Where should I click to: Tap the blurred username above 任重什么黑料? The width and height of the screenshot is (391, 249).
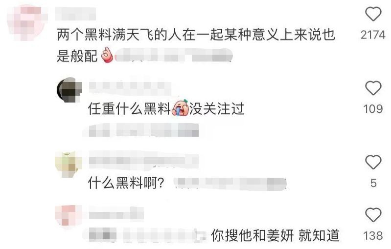[130, 86]
